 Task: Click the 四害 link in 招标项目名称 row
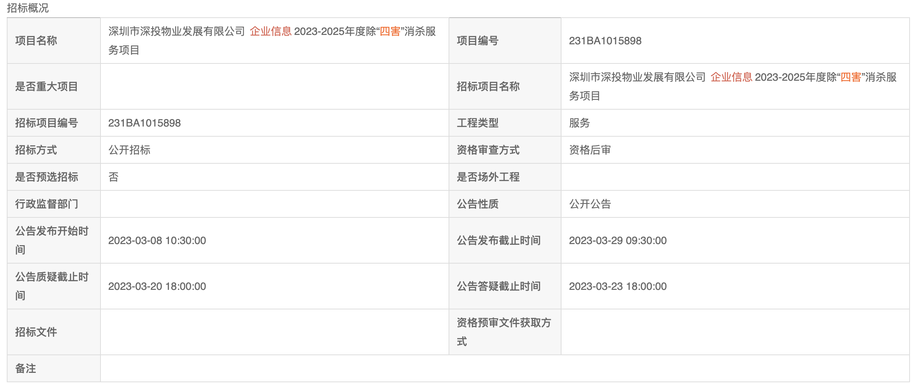coord(850,77)
